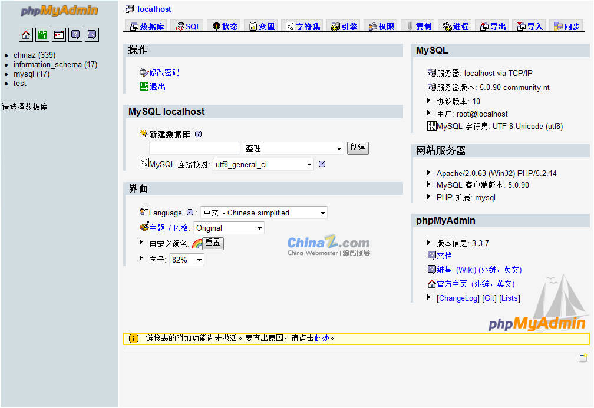Click the info icon beside Language
Screen dimensions: 594x408
coord(190,213)
